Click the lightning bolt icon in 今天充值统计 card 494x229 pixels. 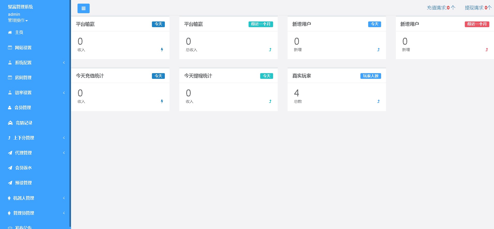coord(162,101)
